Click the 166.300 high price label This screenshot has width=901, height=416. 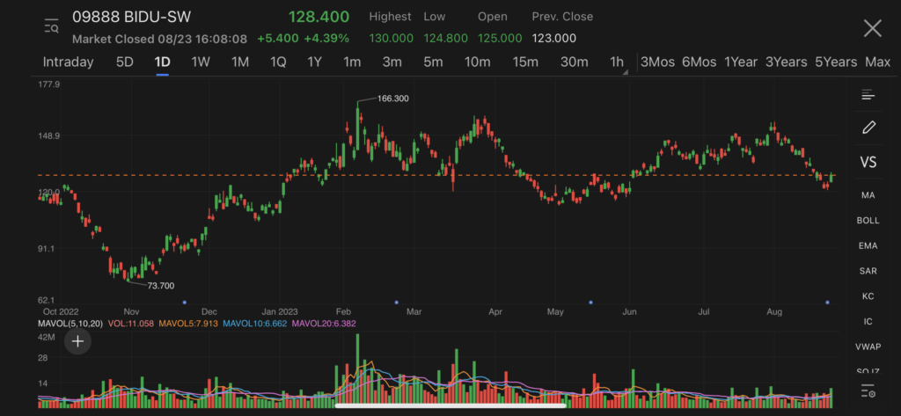pyautogui.click(x=393, y=99)
